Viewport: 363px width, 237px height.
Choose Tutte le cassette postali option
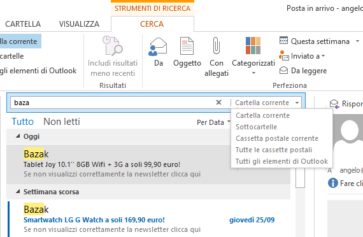pyautogui.click(x=274, y=150)
